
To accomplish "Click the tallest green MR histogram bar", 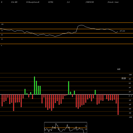I will 35,85.
